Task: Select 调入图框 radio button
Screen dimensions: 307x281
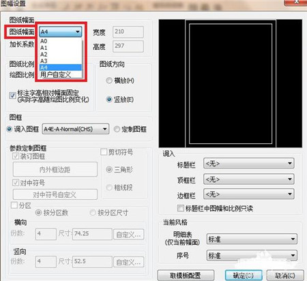Action: [x=9, y=129]
